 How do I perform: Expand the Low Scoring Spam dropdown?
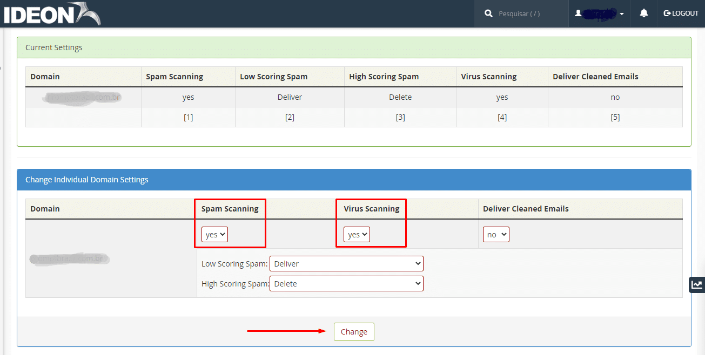point(346,264)
